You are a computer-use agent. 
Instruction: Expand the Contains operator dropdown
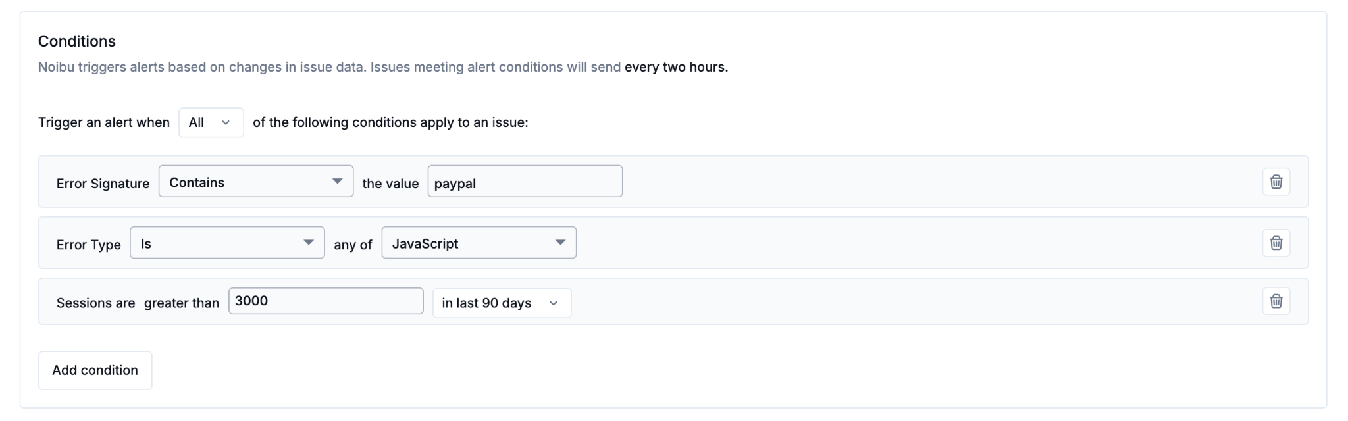[255, 182]
